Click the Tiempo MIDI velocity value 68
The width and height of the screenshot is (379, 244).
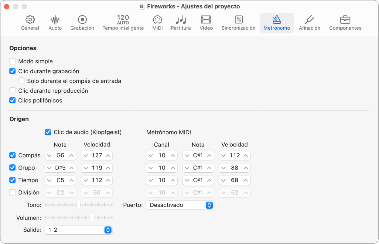pos(235,180)
